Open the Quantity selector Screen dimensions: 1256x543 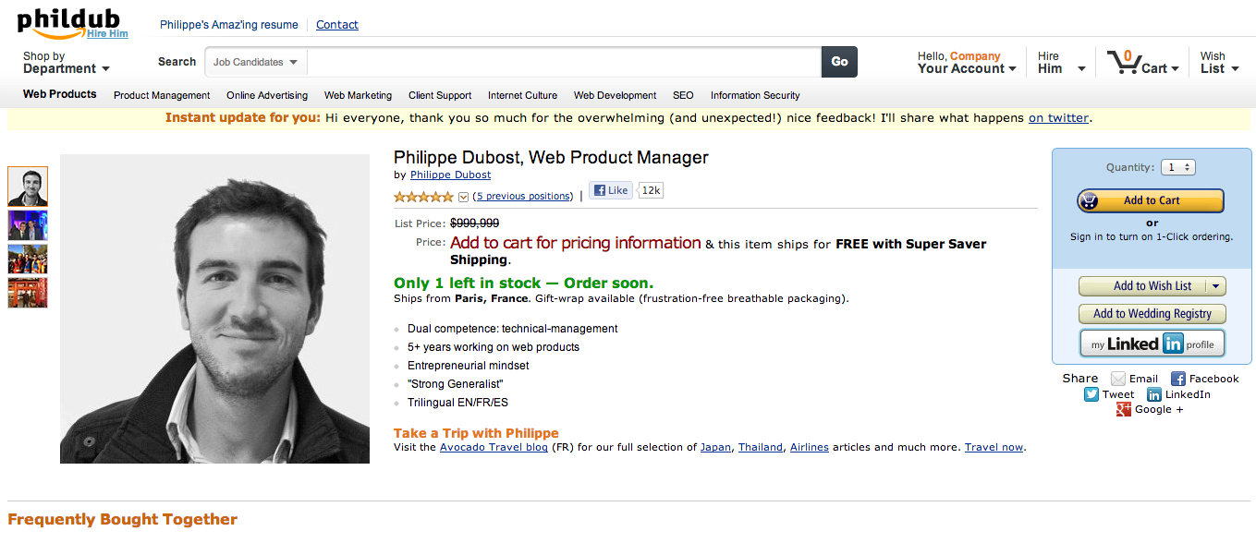tap(1178, 167)
